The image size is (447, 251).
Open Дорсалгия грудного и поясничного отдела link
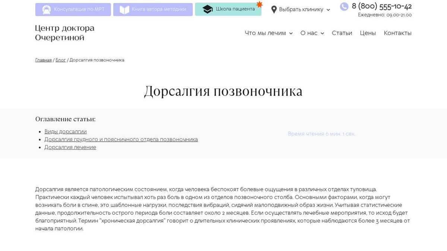121,139
